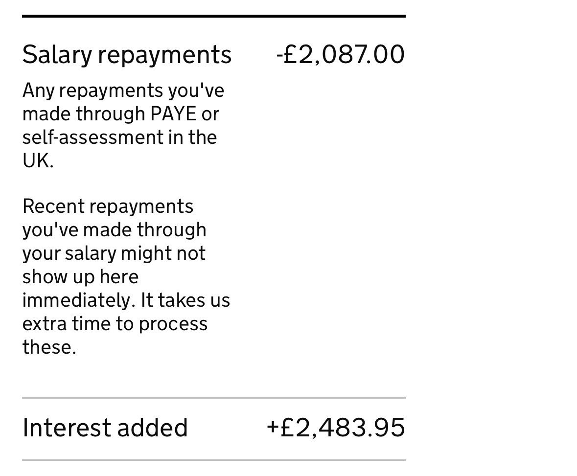
Task: Click the thick black top divider line
Action: (214, 16)
